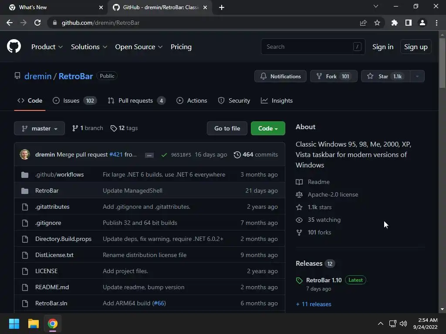This screenshot has height=334, width=446.
Task: Show hidden tray icons chevron
Action: point(380,324)
